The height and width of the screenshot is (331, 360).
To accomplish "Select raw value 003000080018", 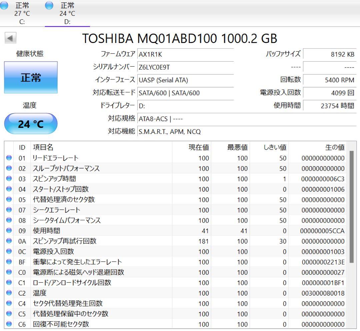I will 323,293.
